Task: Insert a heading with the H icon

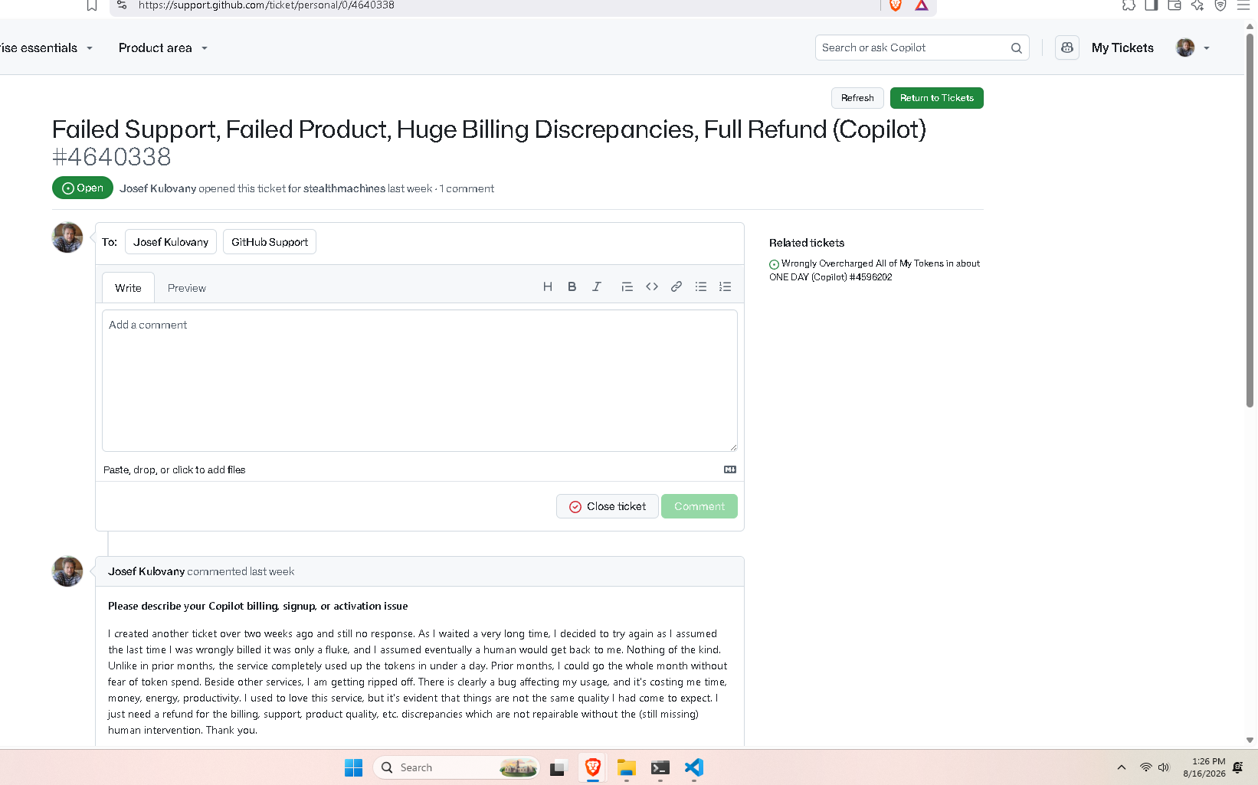Action: click(x=548, y=286)
